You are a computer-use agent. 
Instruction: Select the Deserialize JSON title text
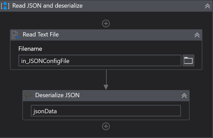click(x=57, y=95)
